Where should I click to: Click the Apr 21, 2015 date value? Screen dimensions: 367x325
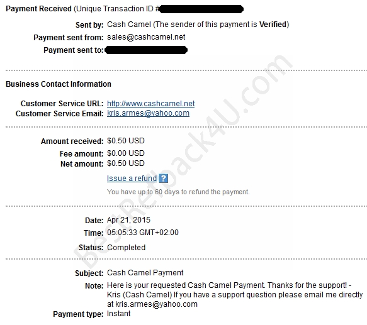(x=128, y=220)
